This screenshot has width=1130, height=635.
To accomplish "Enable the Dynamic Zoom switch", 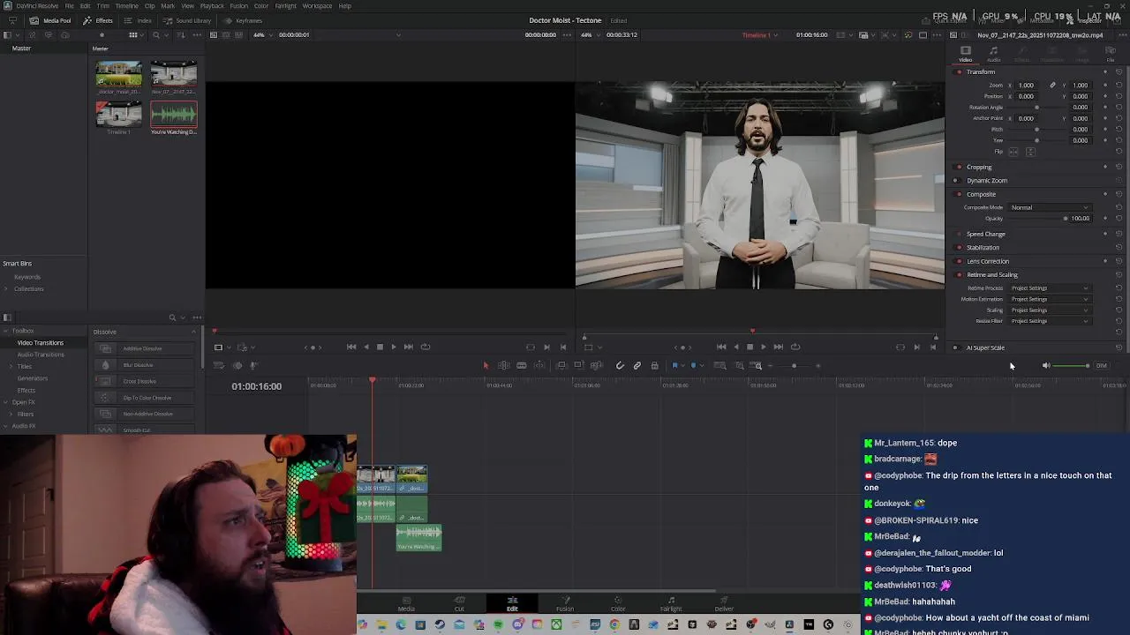I will tap(956, 181).
